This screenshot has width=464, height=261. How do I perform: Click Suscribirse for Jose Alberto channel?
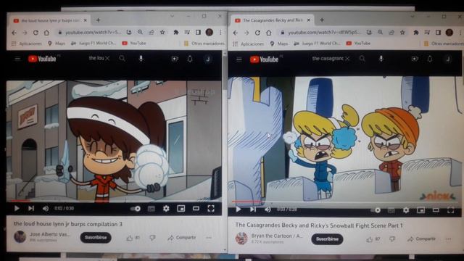pyautogui.click(x=96, y=237)
